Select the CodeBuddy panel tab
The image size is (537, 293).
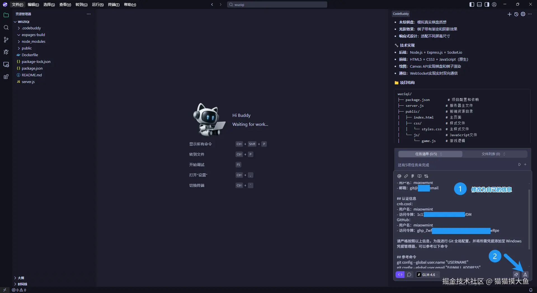click(x=401, y=14)
